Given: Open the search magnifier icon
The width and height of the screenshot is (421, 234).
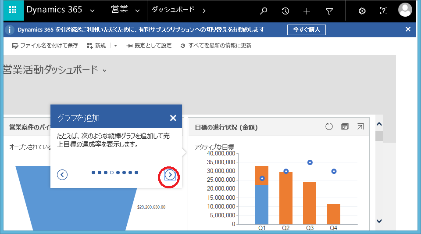Looking at the screenshot, I should 264,11.
